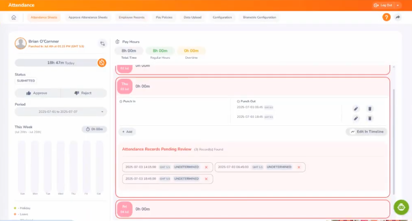Click the share arrow icon

click(x=398, y=17)
